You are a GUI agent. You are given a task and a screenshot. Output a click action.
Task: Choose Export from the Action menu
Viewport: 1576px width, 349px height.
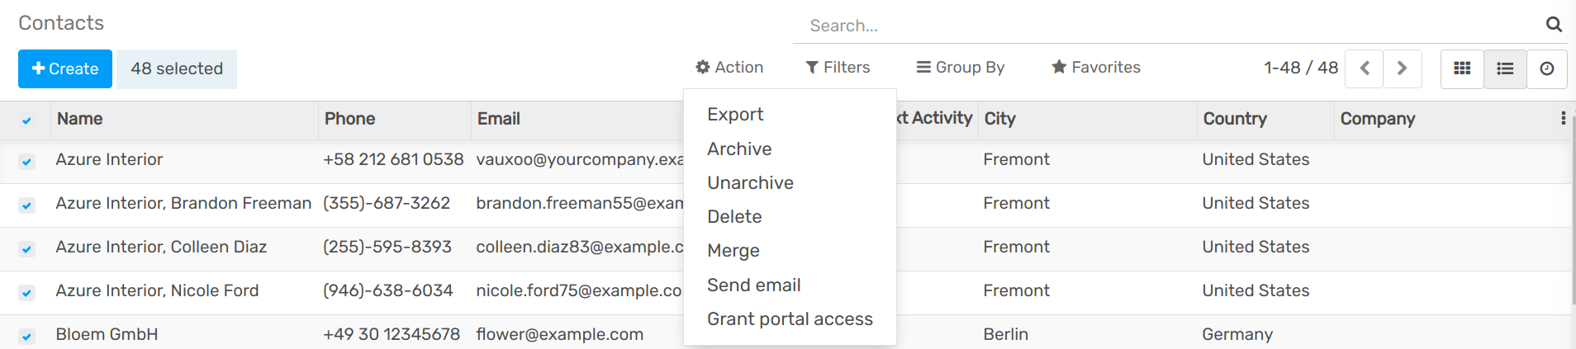pos(735,115)
